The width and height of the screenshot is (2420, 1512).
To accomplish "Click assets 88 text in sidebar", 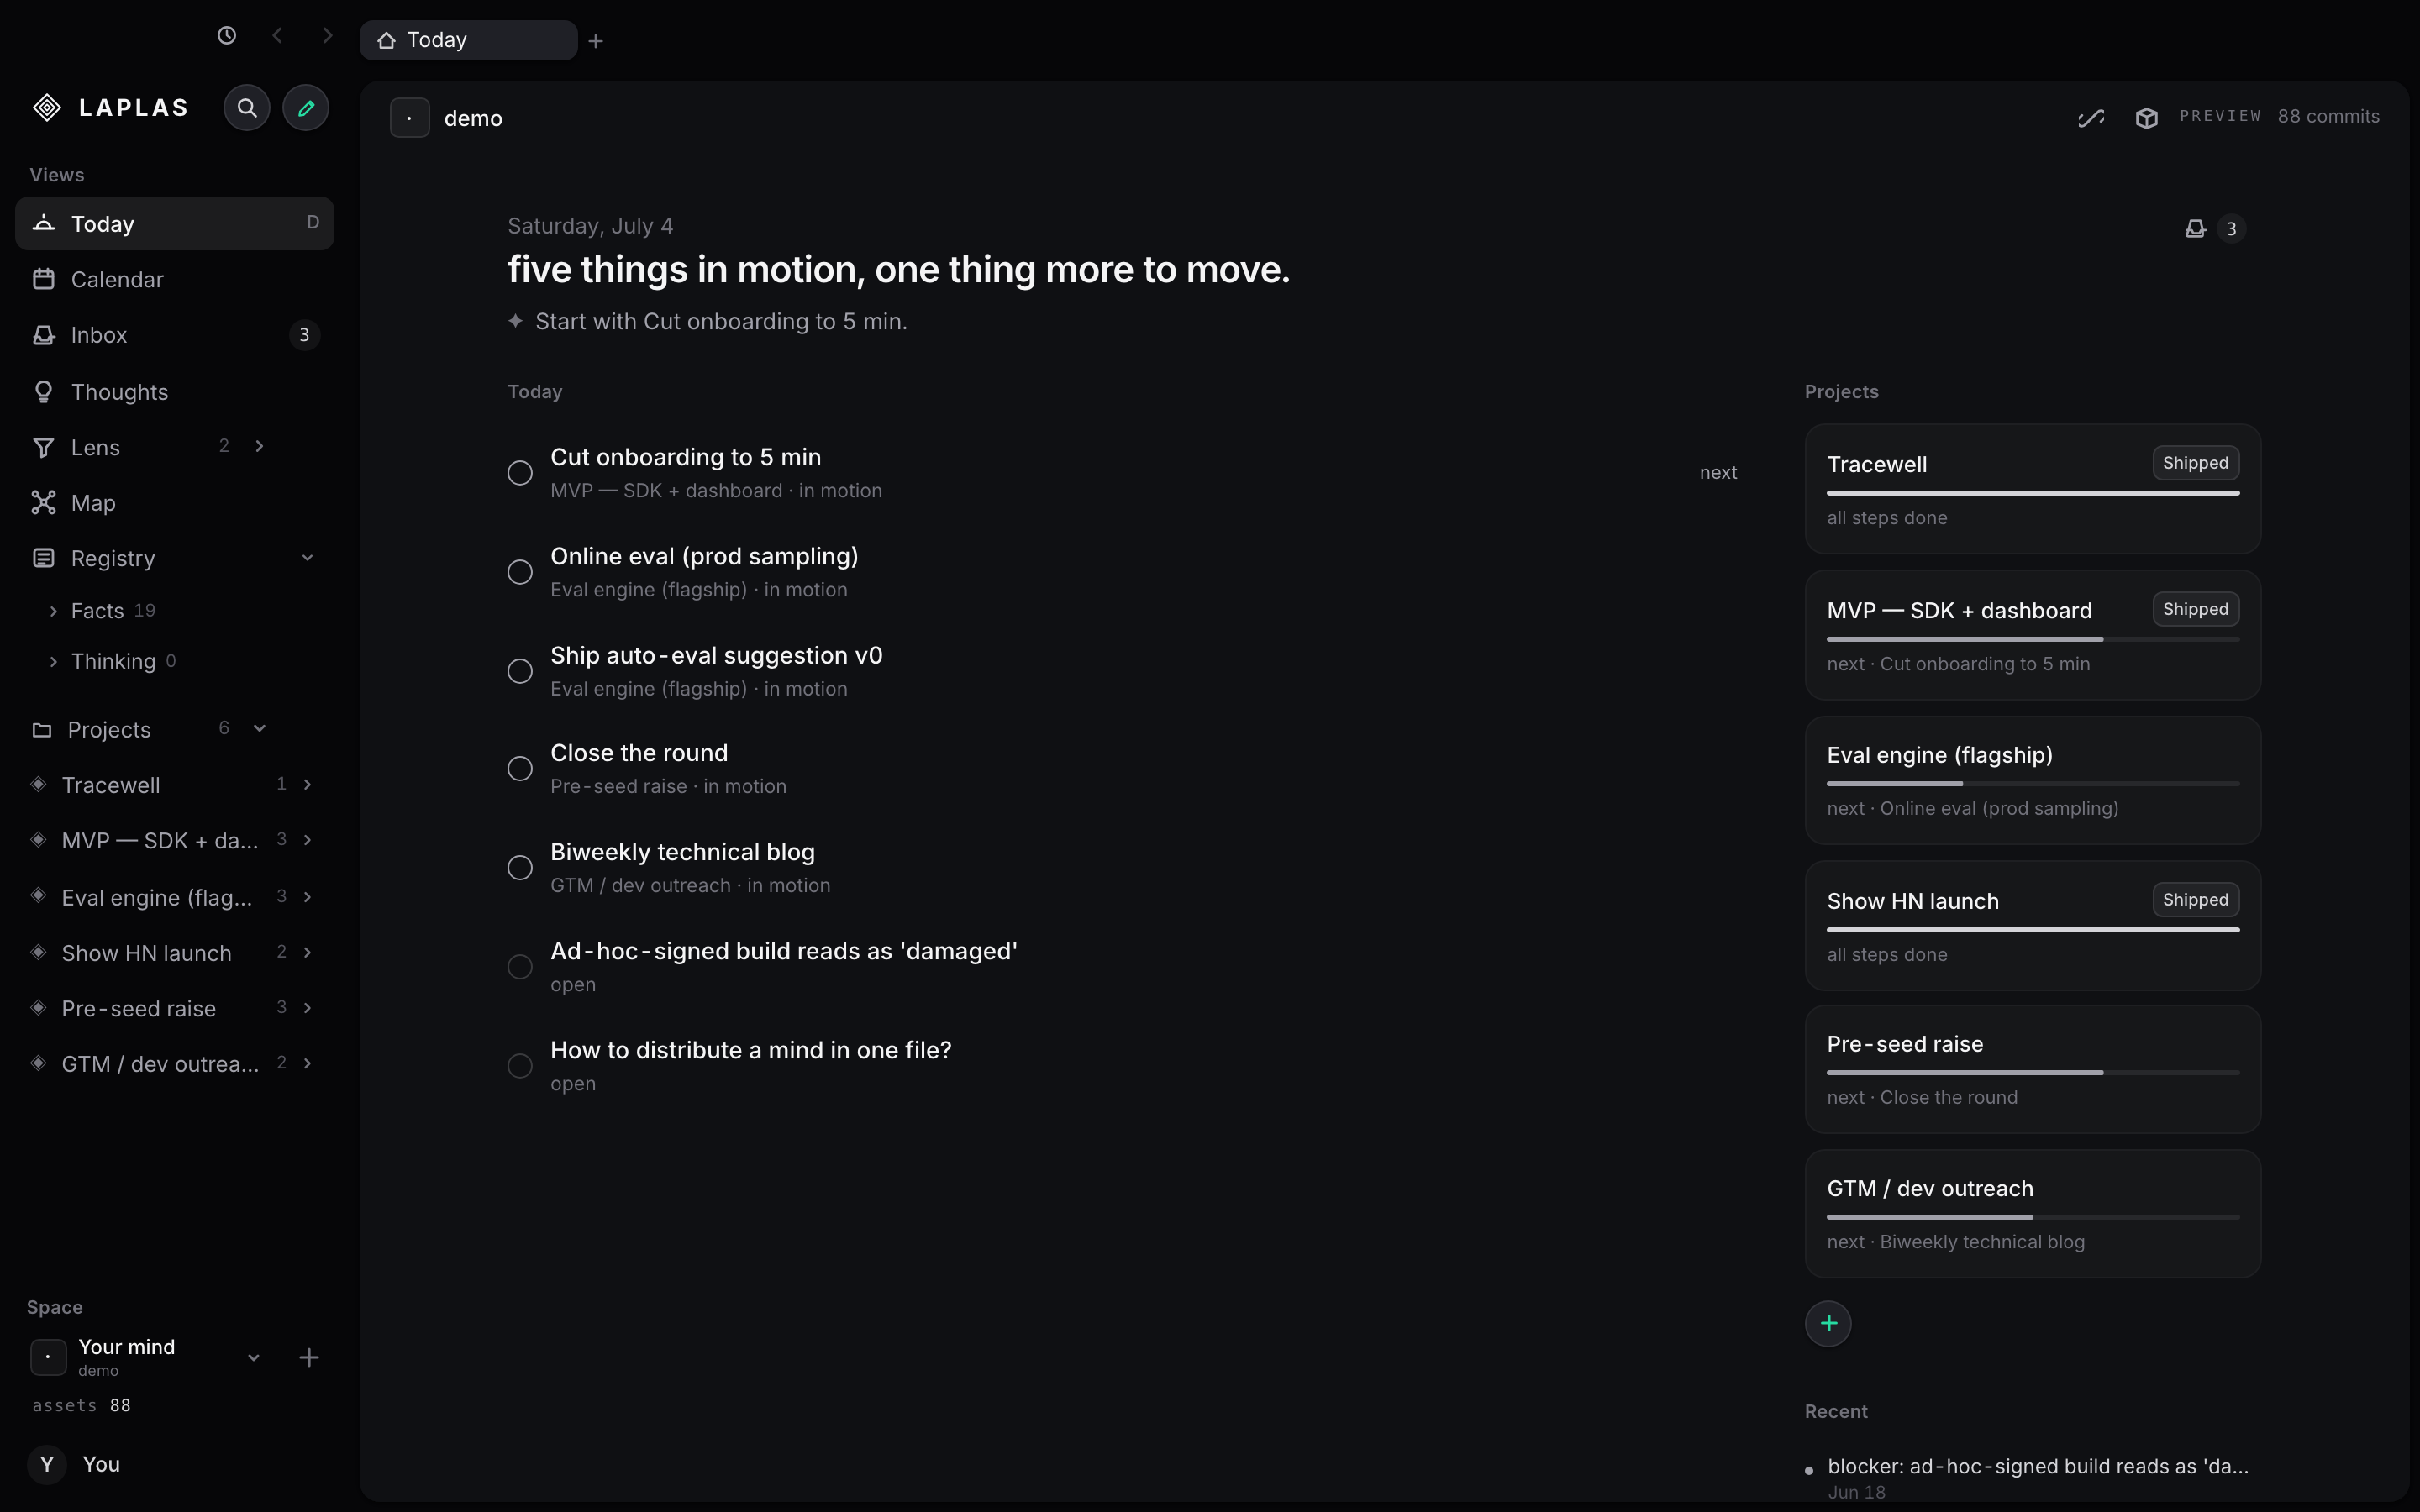I will pyautogui.click(x=81, y=1405).
